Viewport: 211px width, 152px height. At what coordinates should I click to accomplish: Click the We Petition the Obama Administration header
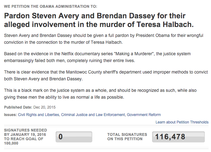click(50, 6)
